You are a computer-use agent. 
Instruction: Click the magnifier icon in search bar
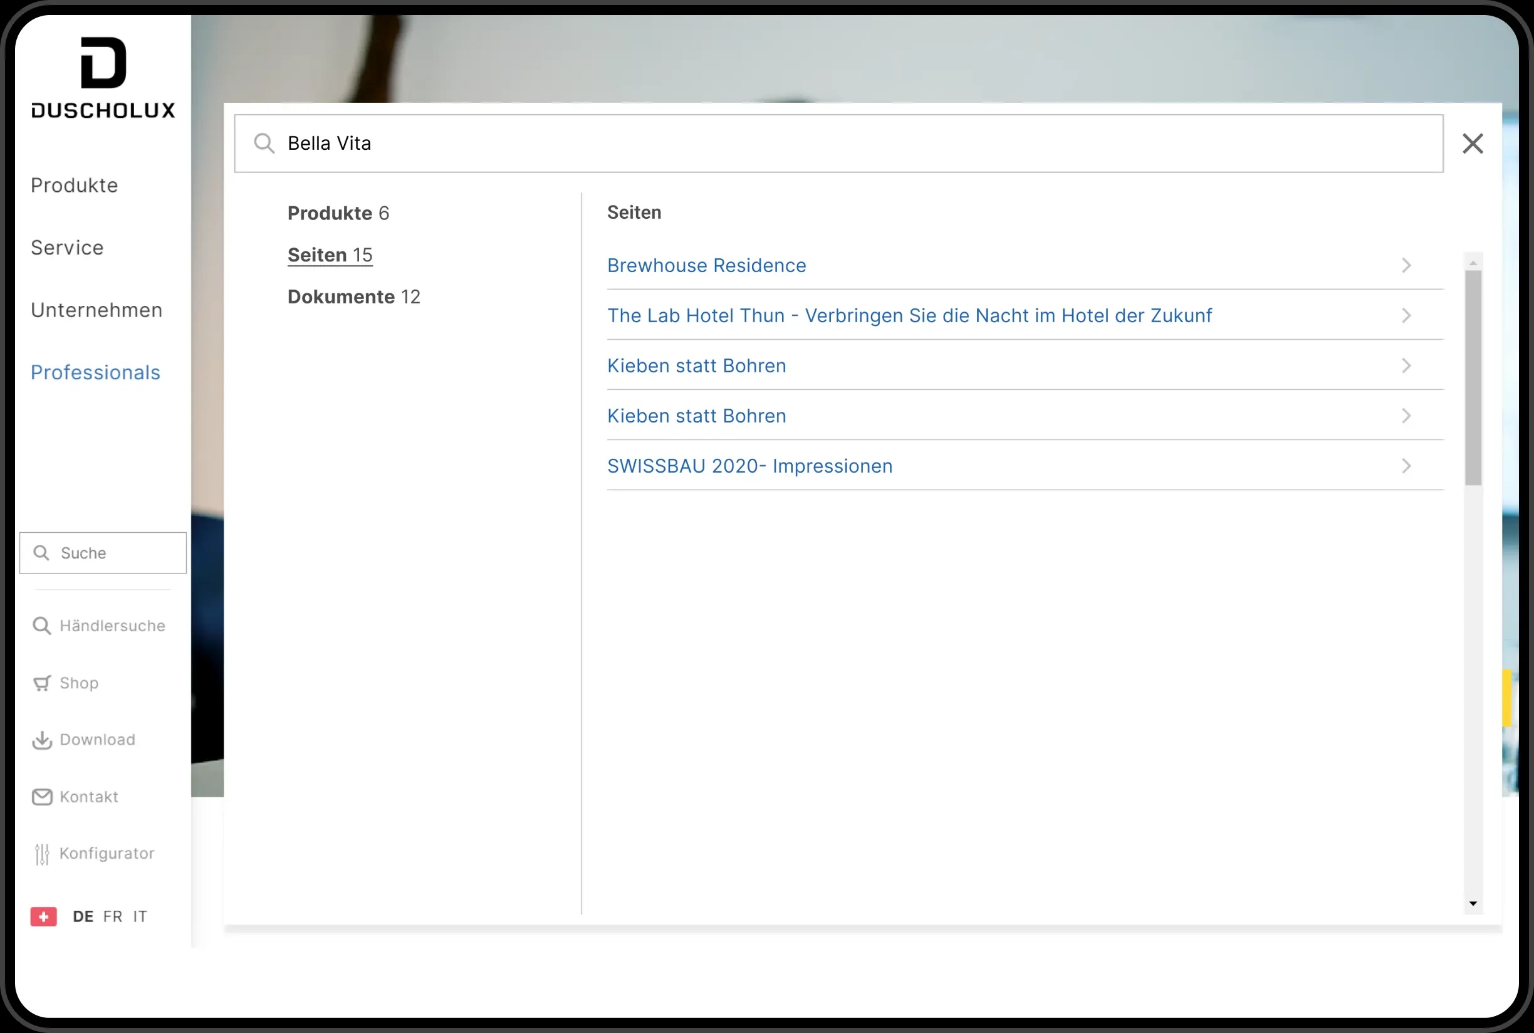[264, 144]
